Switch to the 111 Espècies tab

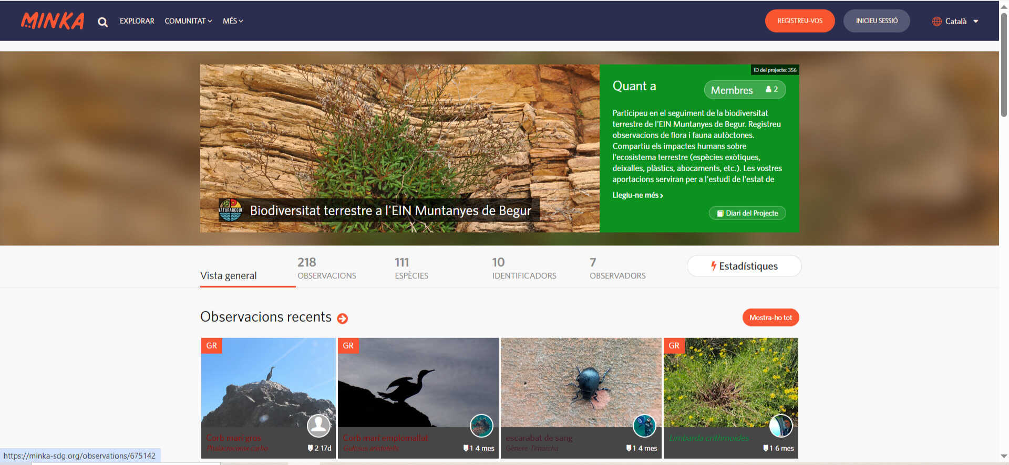[411, 268]
